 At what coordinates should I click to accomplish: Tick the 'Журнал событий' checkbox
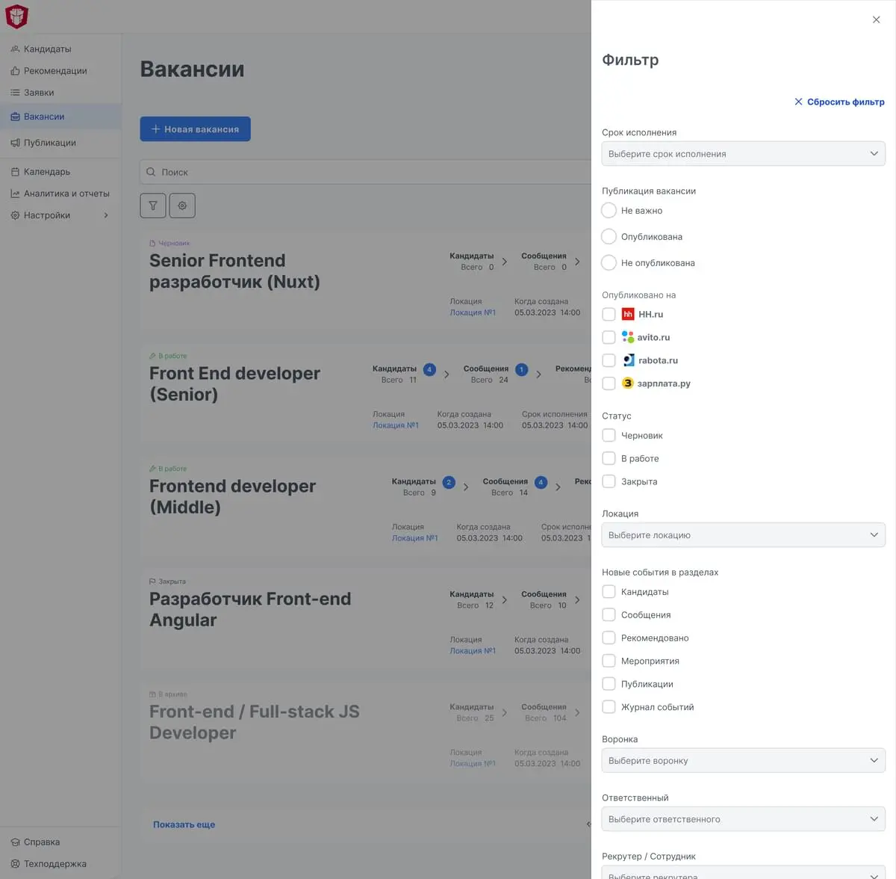click(609, 707)
